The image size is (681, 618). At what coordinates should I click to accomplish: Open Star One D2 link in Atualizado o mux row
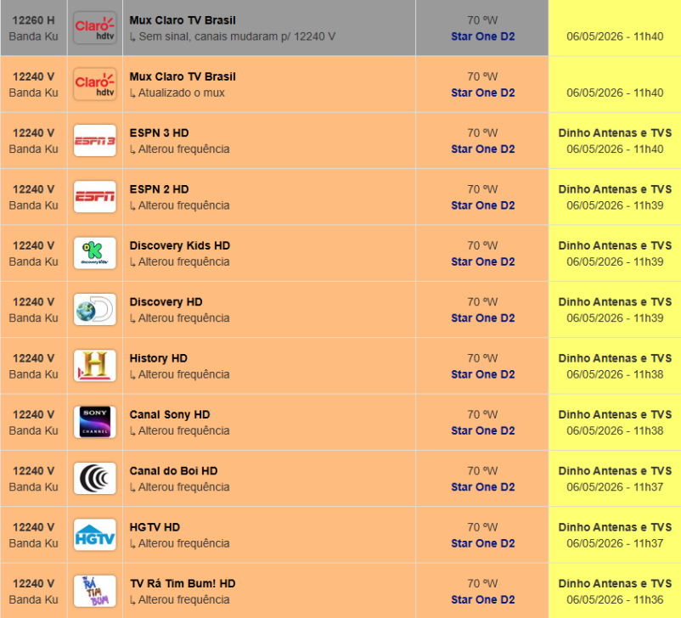[482, 93]
